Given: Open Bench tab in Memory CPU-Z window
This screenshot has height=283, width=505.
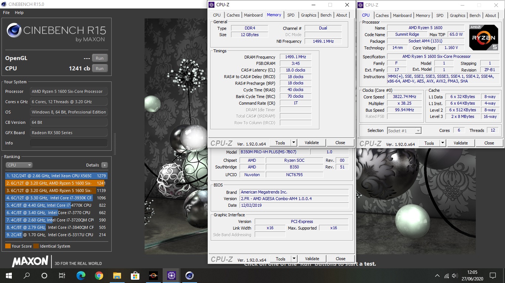Looking at the screenshot, I should coord(326,15).
